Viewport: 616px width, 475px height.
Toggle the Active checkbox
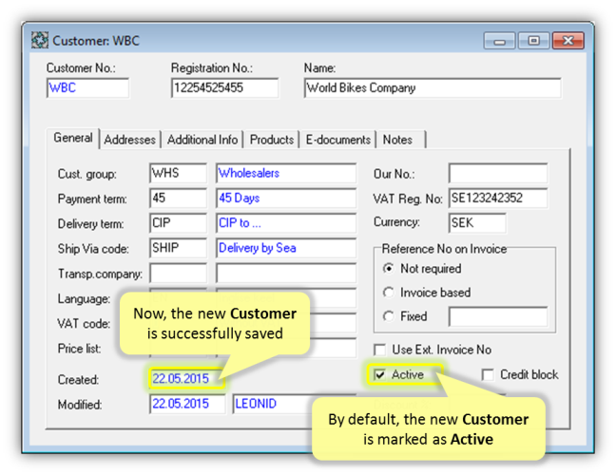click(x=380, y=375)
